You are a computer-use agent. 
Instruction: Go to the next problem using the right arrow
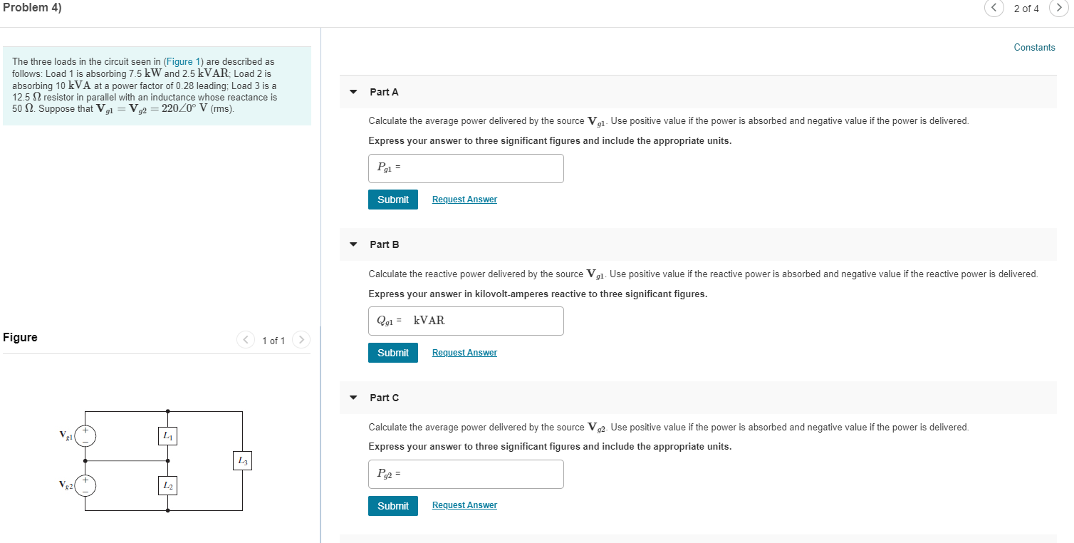1059,8
